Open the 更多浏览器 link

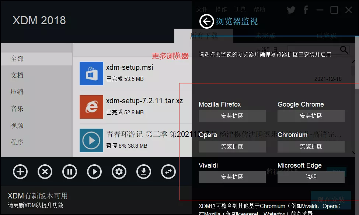point(170,56)
